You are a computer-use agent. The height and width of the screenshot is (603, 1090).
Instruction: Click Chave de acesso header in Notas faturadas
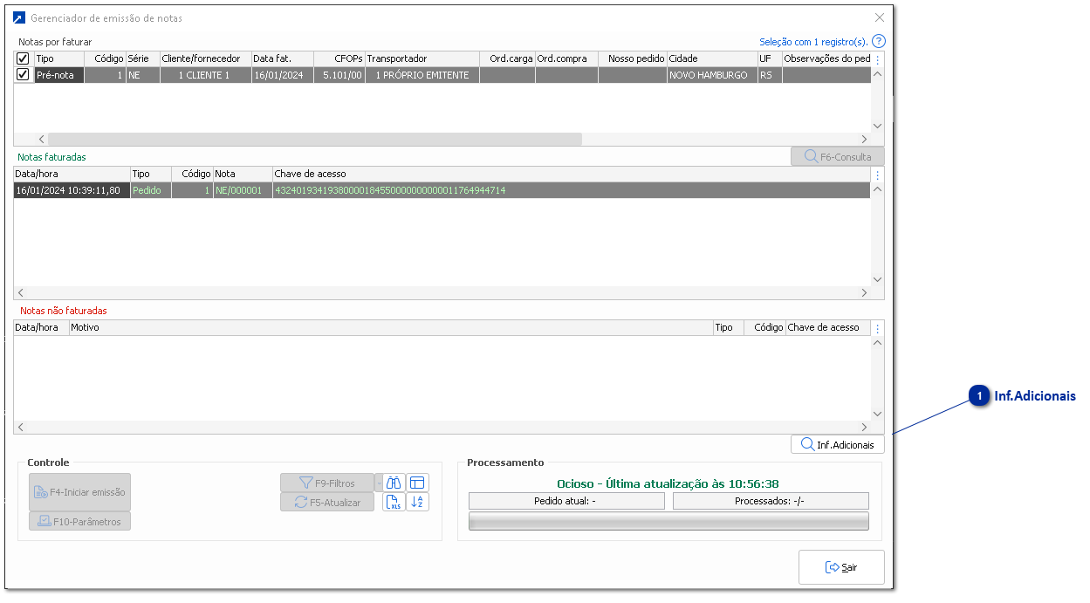point(572,175)
